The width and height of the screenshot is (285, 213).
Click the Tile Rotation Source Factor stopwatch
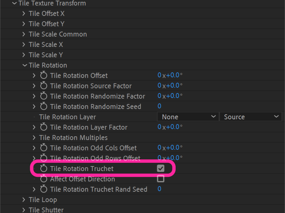tap(43, 86)
